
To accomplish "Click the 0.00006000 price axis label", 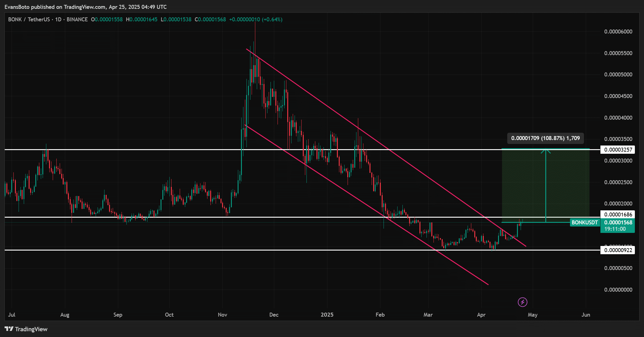I will (x=618, y=32).
